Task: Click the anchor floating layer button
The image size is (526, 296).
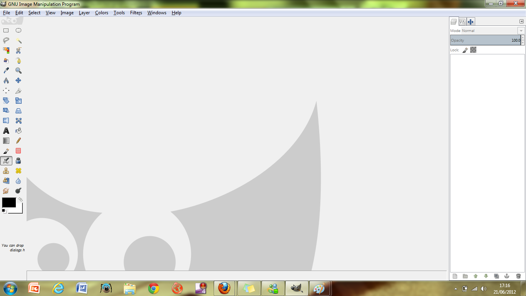Action: pos(507,276)
